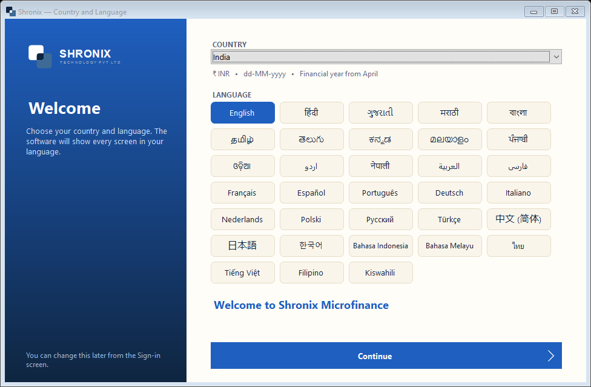Screen dimensions: 591x387
Task: Choose ਪੰਜਾਬੀ (Punjabi) language
Action: (x=518, y=139)
